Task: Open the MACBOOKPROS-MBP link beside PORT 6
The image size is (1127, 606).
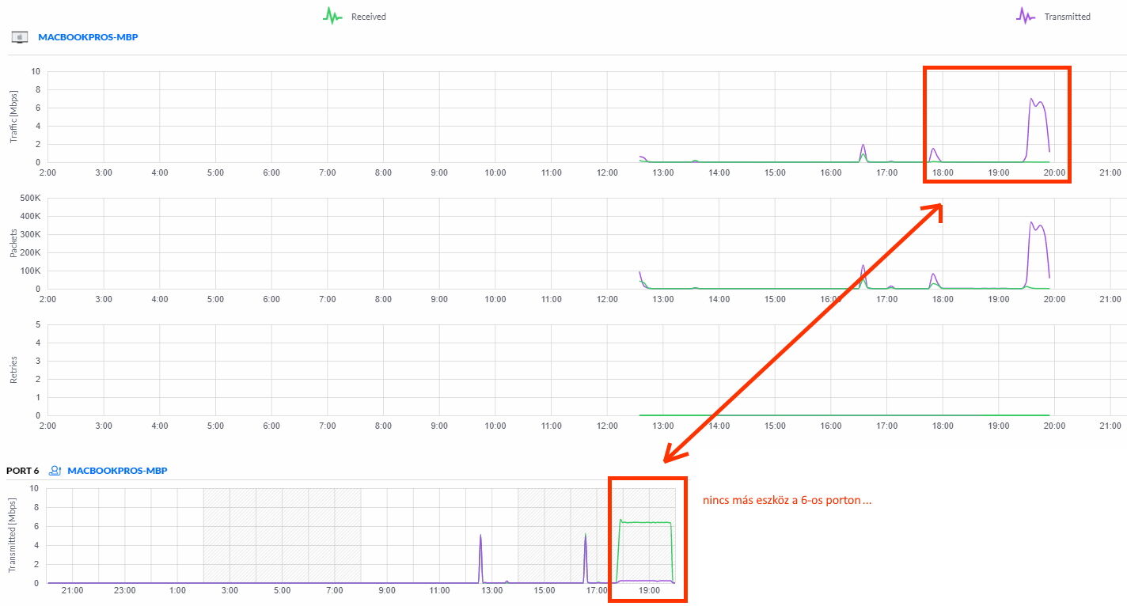Action: [117, 471]
